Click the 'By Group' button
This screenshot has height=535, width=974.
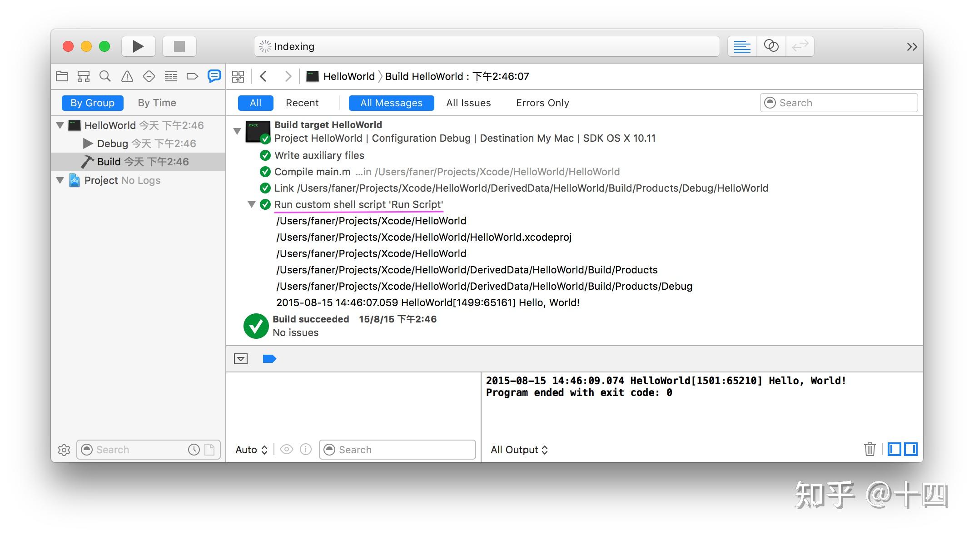pyautogui.click(x=92, y=103)
